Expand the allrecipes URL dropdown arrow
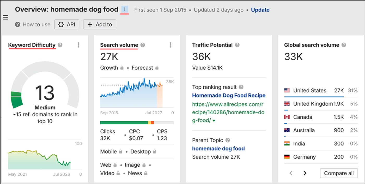This screenshot has height=184, width=365. point(214,121)
